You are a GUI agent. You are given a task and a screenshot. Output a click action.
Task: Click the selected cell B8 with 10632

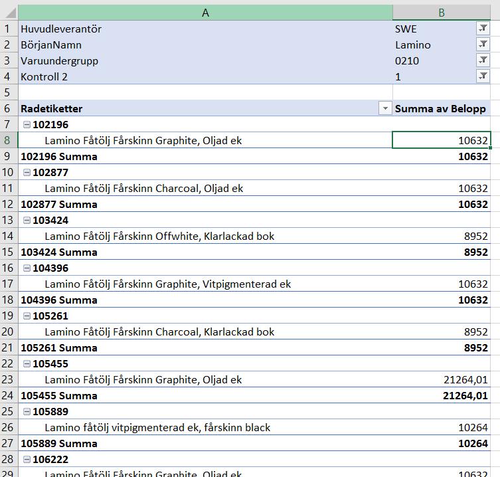click(x=442, y=140)
